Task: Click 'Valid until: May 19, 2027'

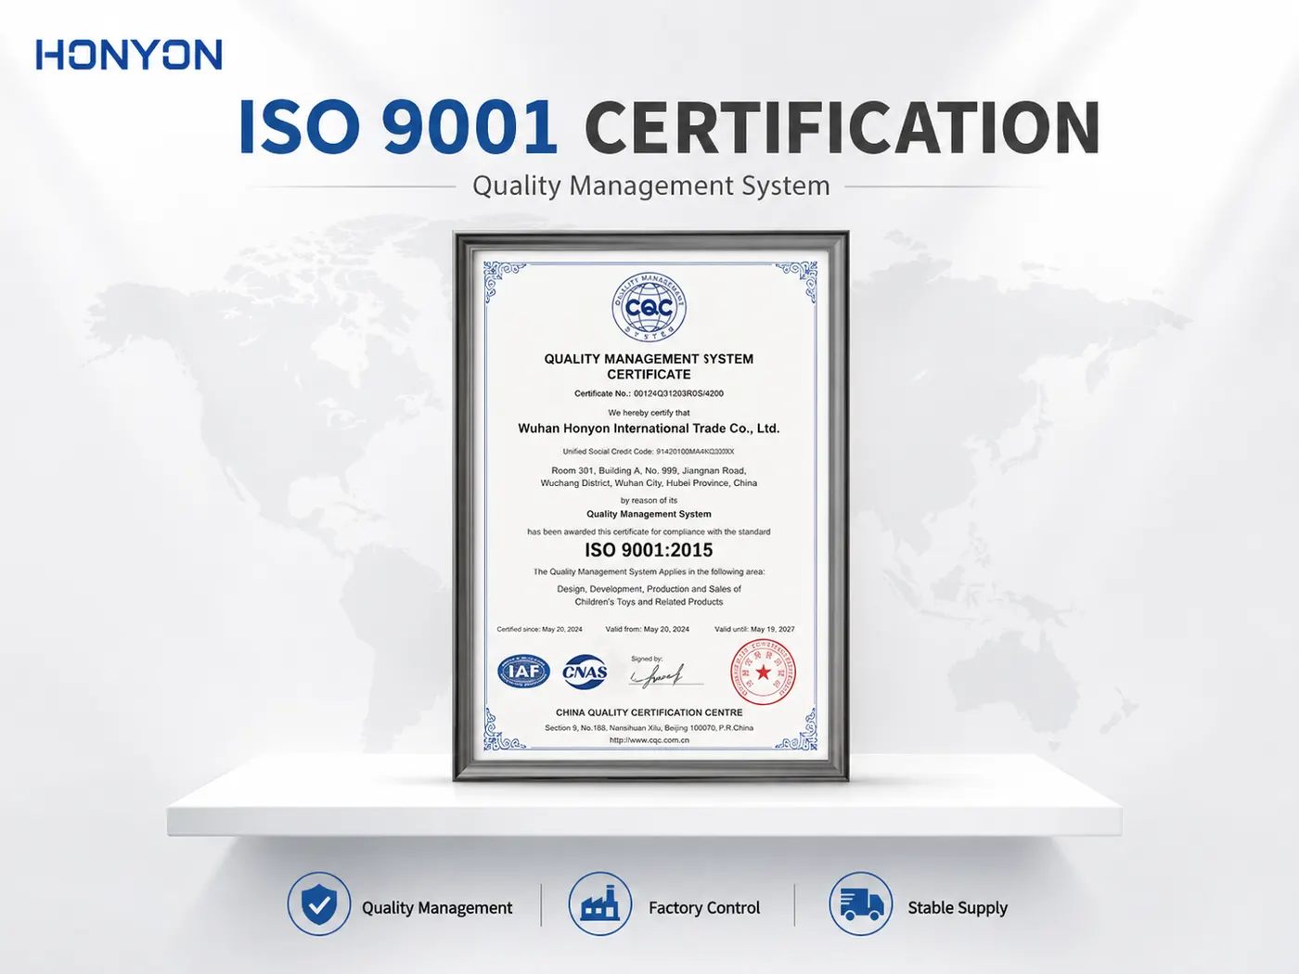Action: [754, 629]
